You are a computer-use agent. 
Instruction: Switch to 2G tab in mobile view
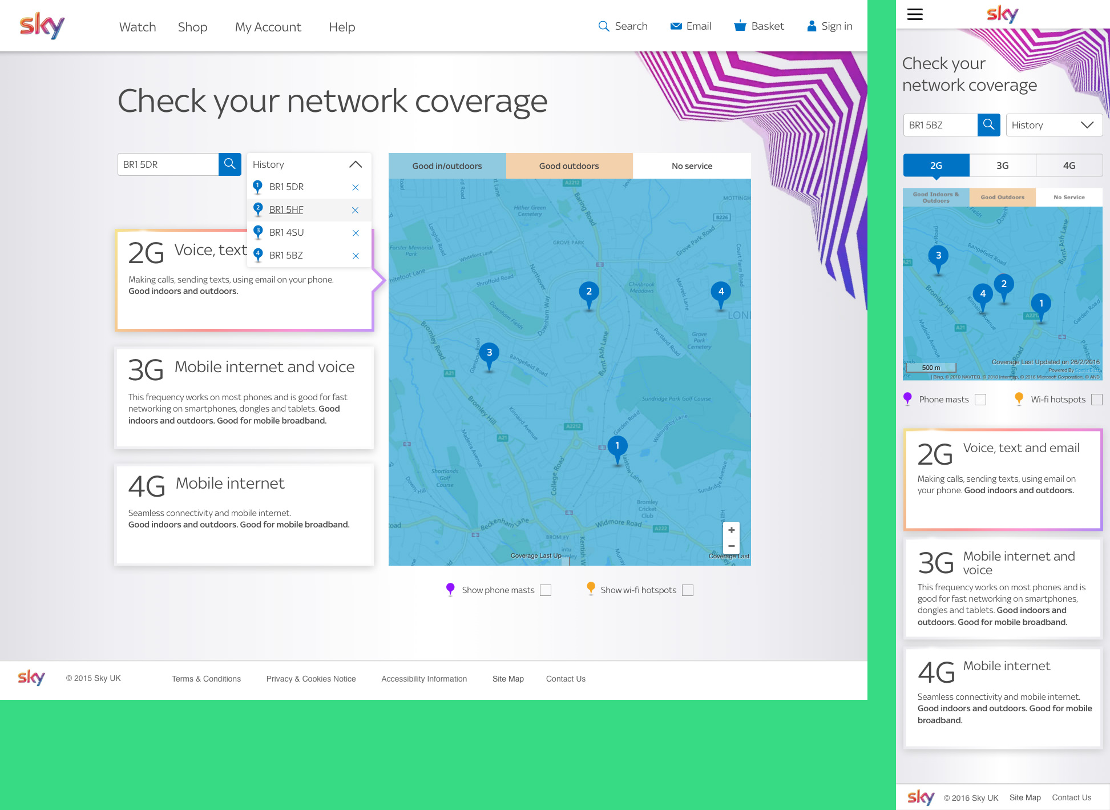click(936, 166)
